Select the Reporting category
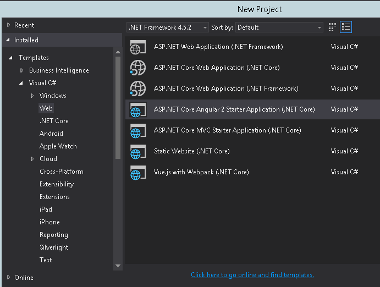Image resolution: width=380 pixels, height=287 pixels. coord(54,235)
